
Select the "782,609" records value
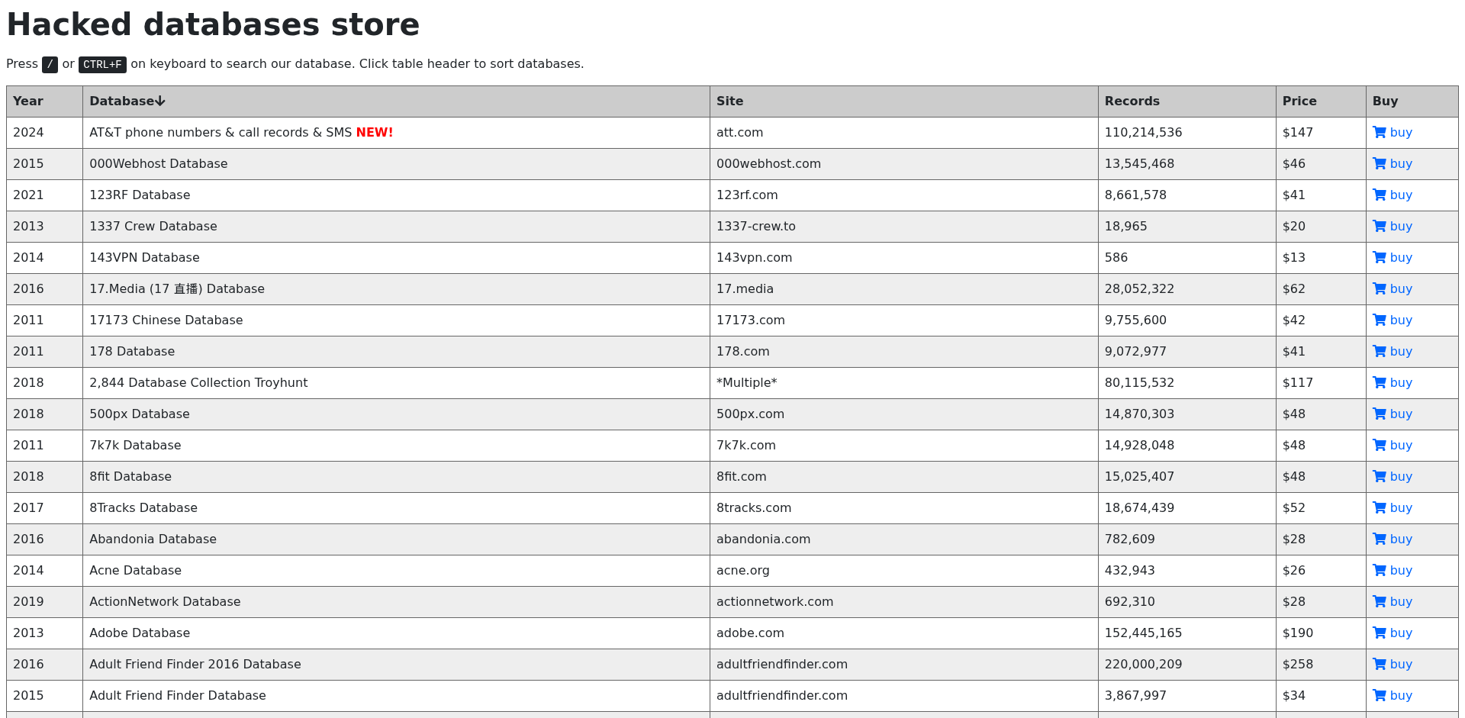1129,539
